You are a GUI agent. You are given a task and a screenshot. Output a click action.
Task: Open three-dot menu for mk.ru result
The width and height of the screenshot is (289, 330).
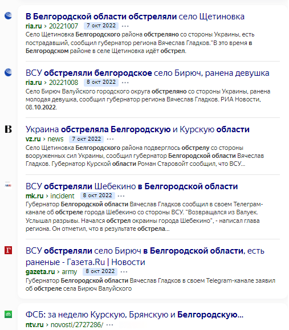pyautogui.click(x=121, y=196)
